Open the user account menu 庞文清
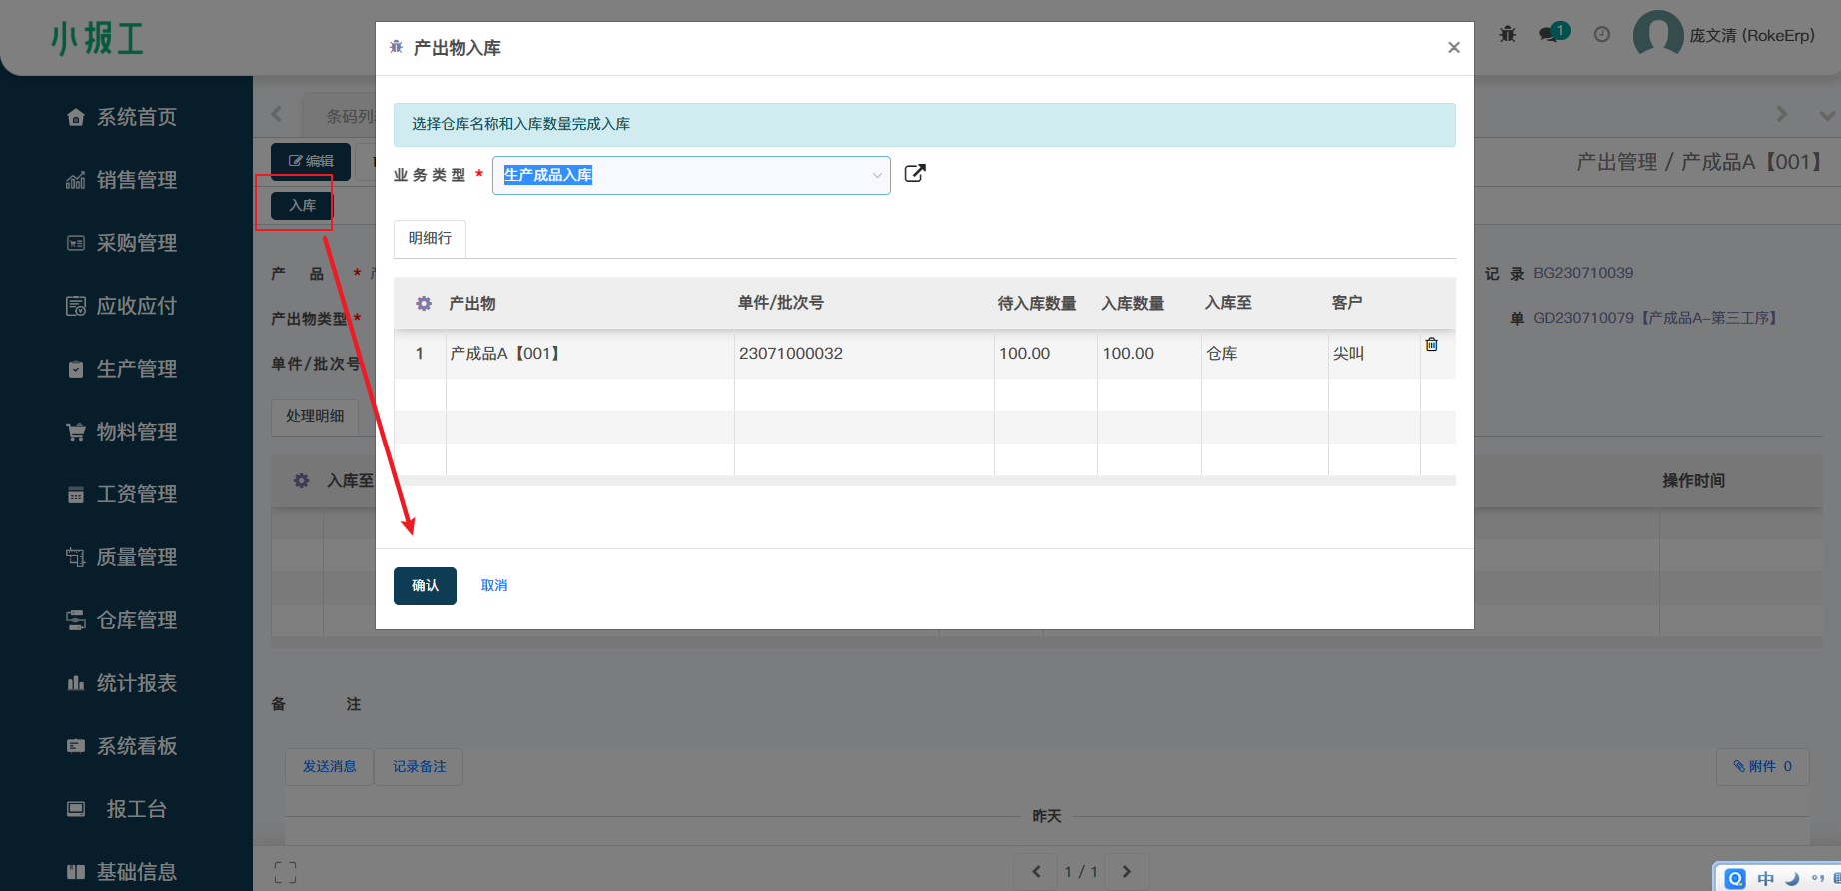Image resolution: width=1841 pixels, height=891 pixels. [1725, 35]
